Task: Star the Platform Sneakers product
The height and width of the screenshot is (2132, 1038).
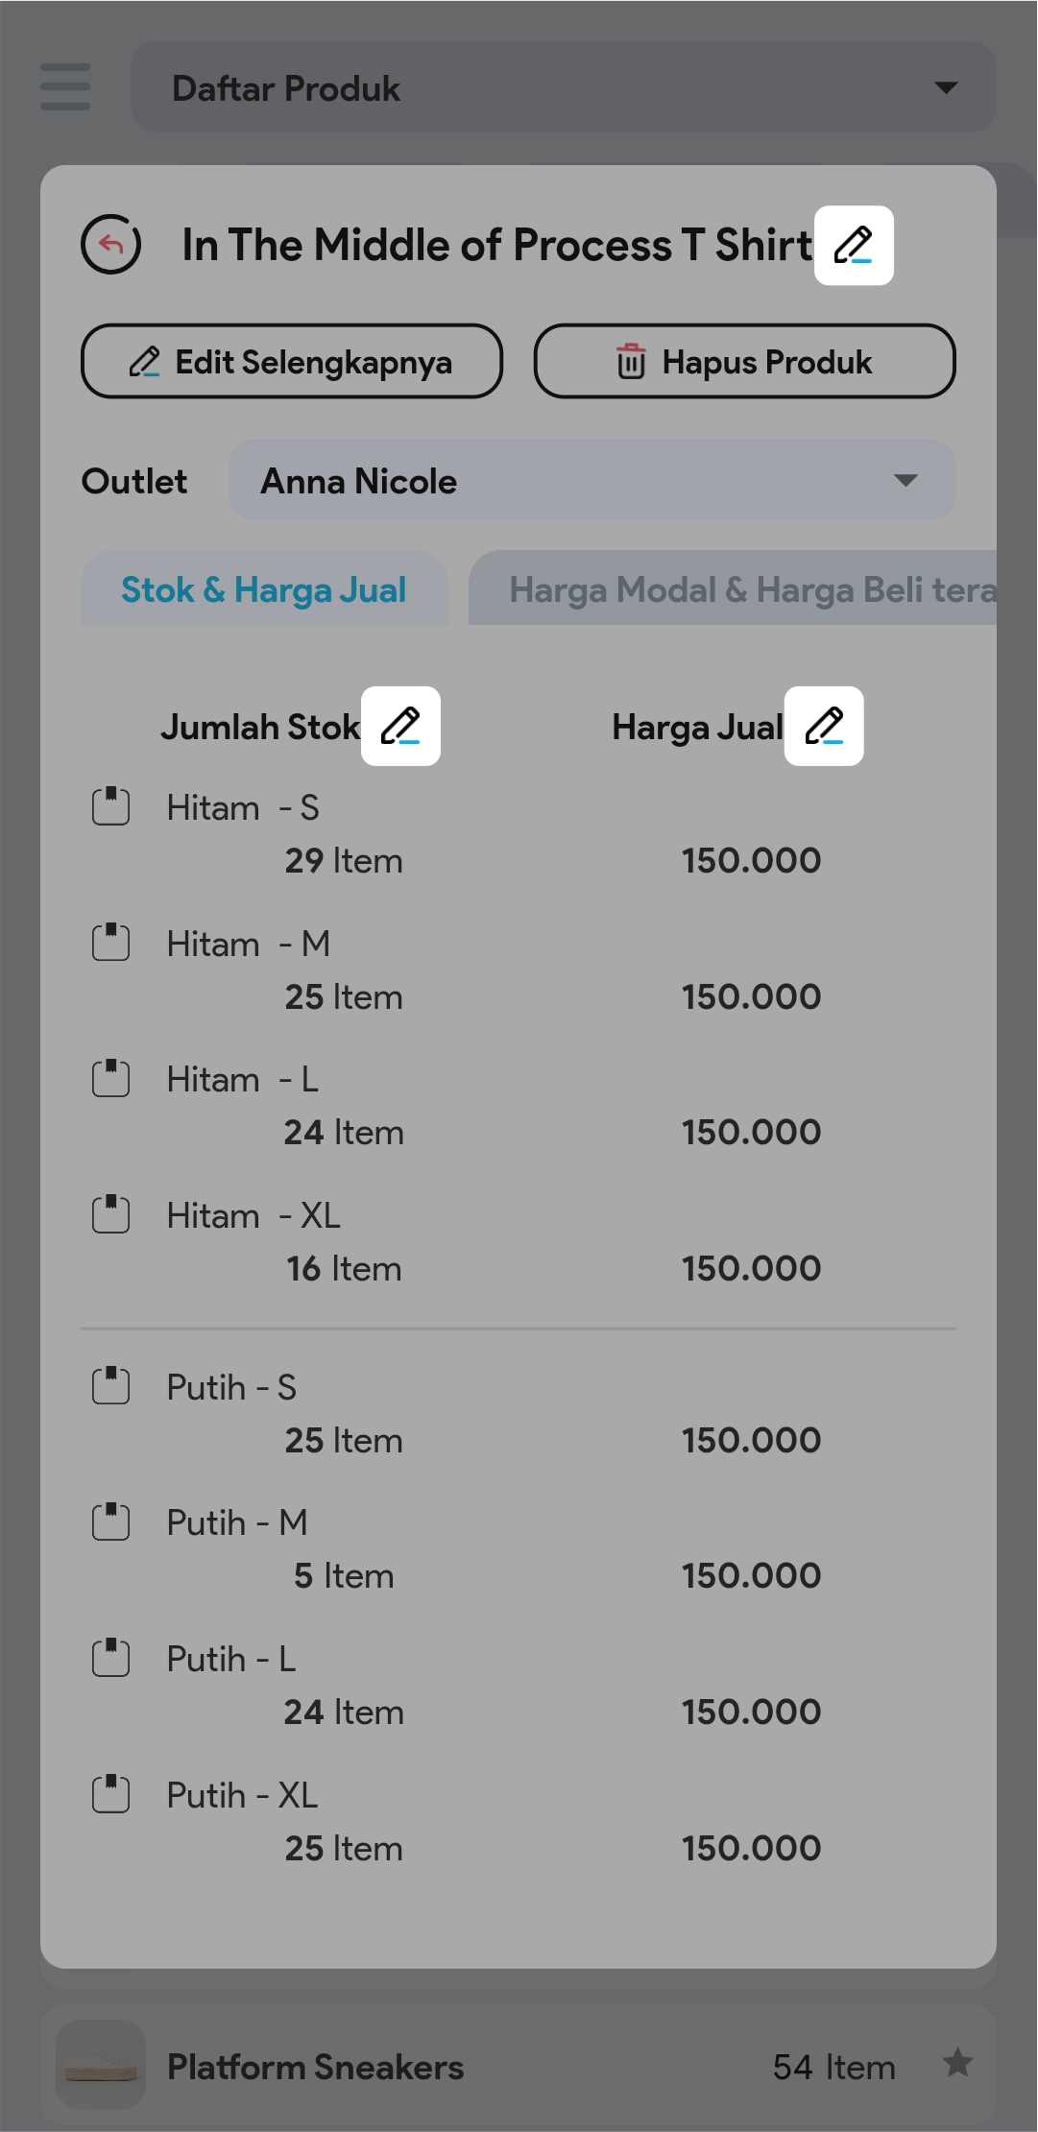Action: (x=957, y=2062)
